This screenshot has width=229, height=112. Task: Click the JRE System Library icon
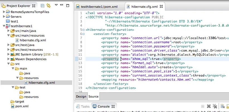[x=13, y=54]
